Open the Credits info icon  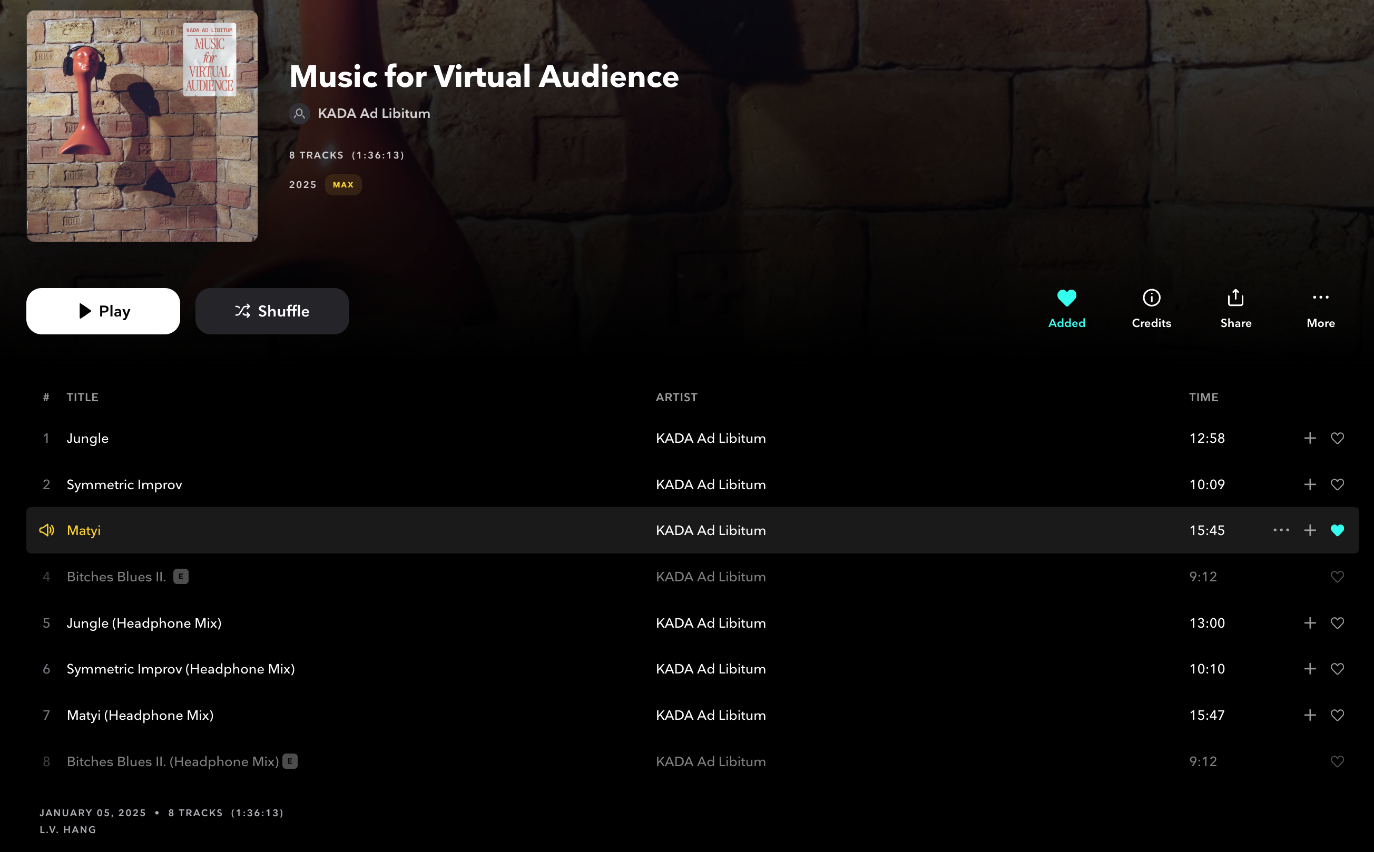click(x=1151, y=298)
